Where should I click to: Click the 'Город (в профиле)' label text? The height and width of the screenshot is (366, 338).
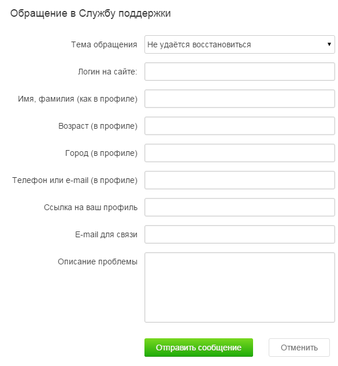101,153
